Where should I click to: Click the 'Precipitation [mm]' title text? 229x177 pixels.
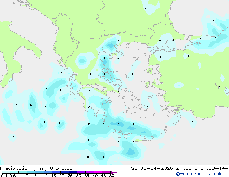[23, 168]
